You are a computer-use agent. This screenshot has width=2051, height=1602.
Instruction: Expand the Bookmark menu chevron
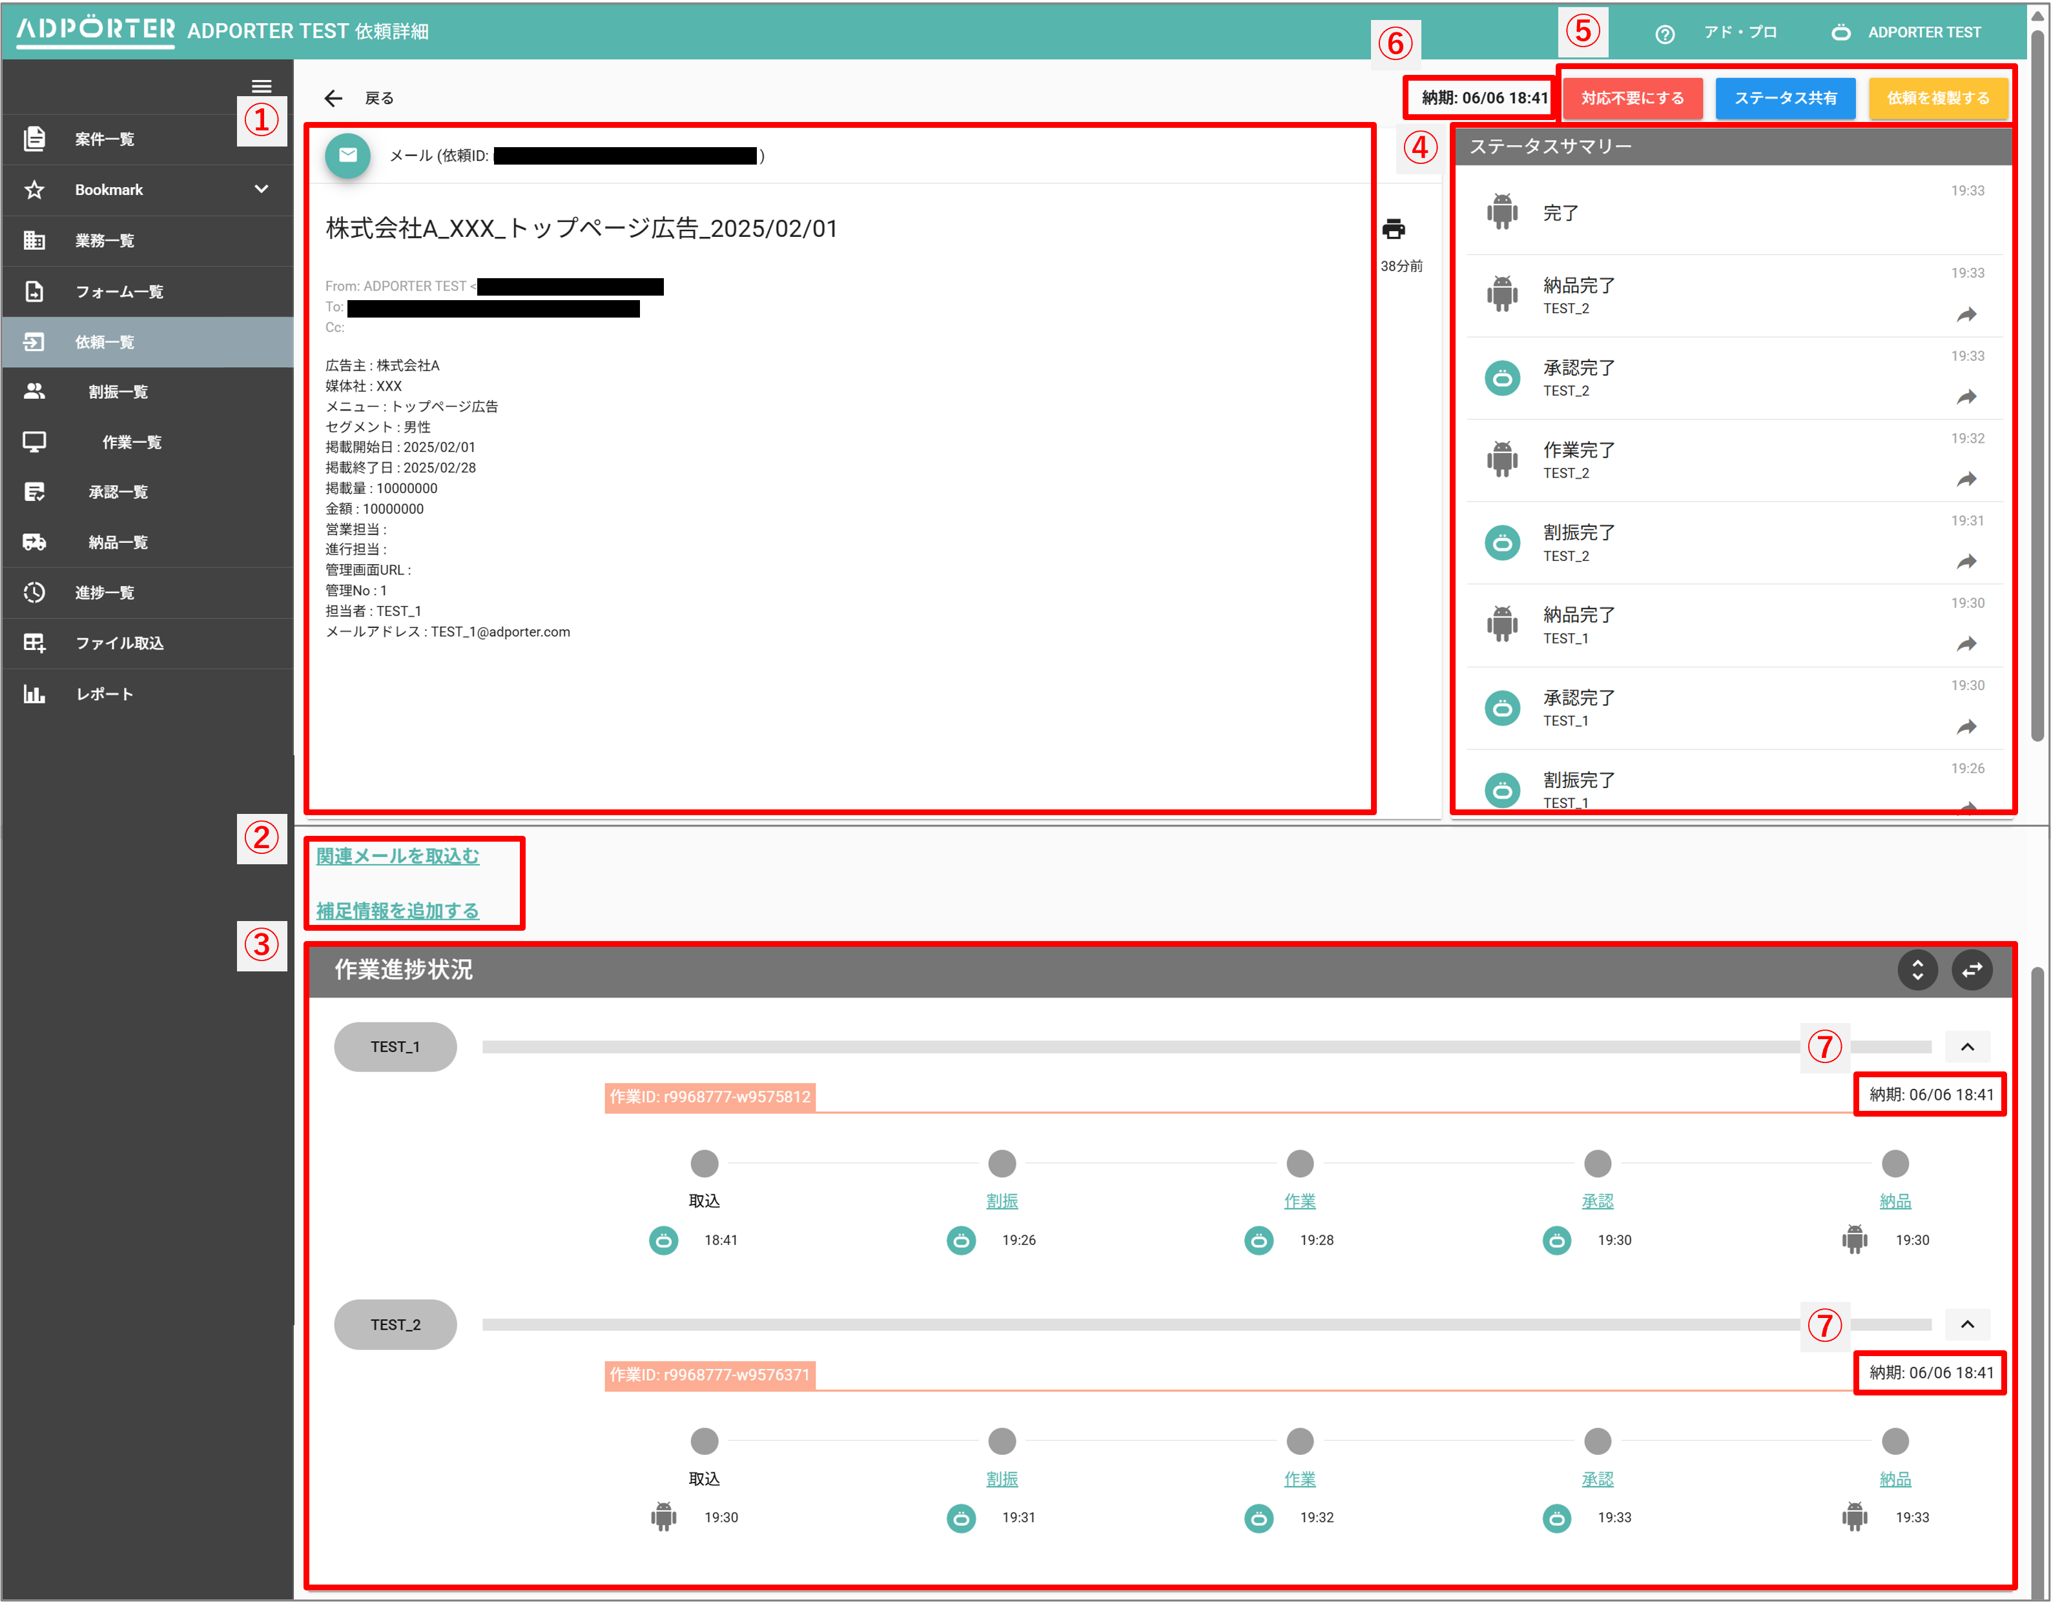click(x=261, y=190)
